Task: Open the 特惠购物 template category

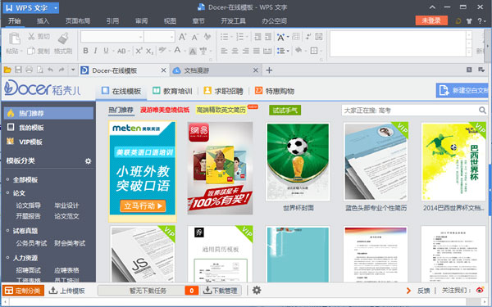Action: (x=275, y=91)
